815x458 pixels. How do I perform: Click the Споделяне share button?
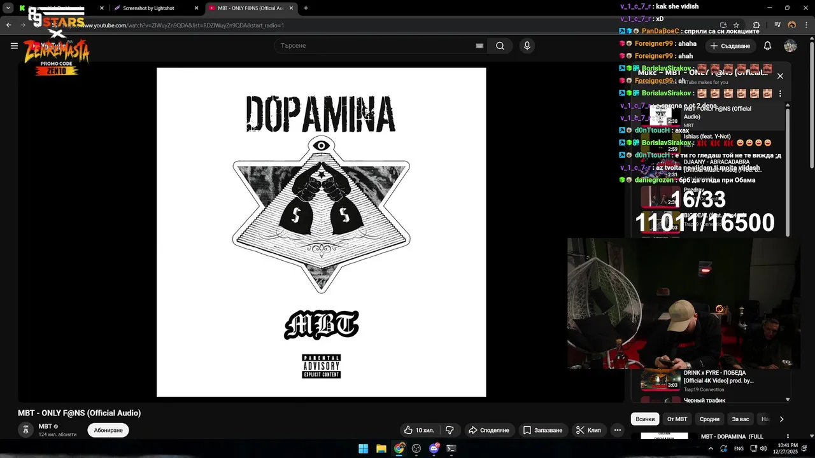[x=488, y=430]
